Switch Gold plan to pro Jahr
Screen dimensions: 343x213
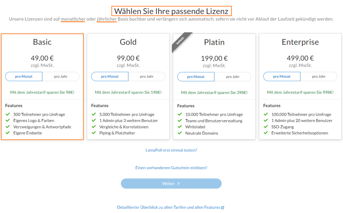click(x=147, y=77)
